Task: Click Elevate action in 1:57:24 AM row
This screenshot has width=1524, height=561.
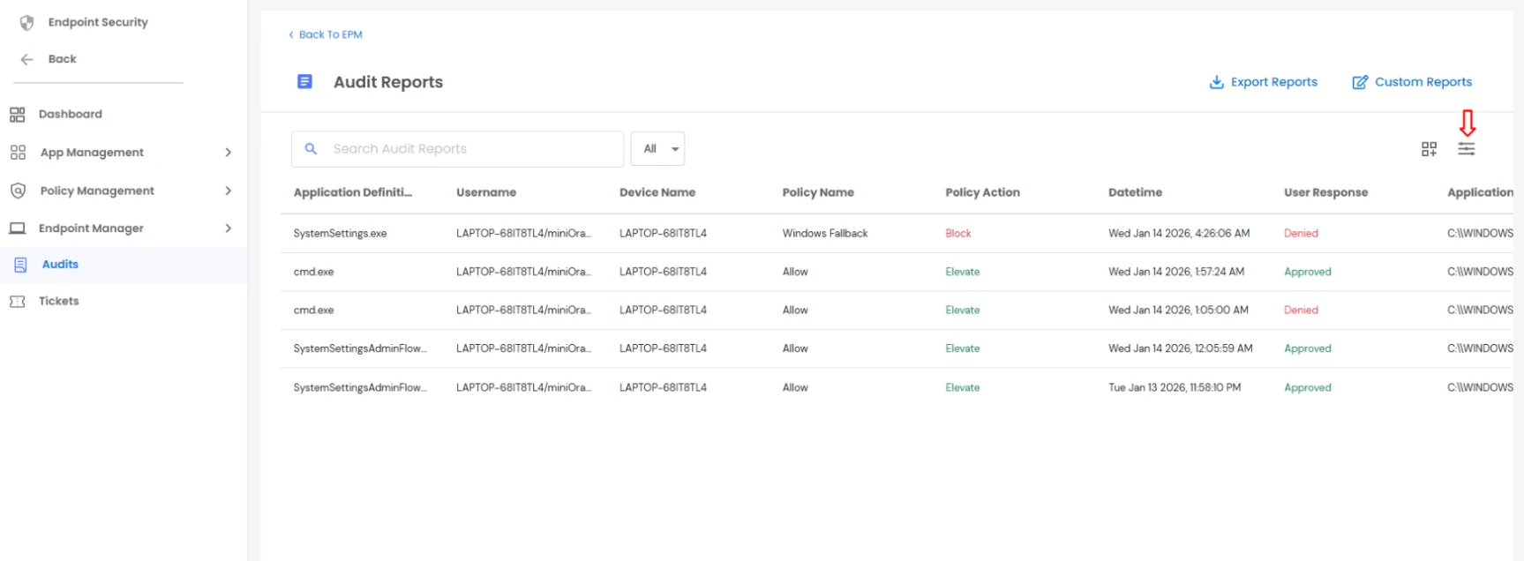Action: pyautogui.click(x=963, y=272)
